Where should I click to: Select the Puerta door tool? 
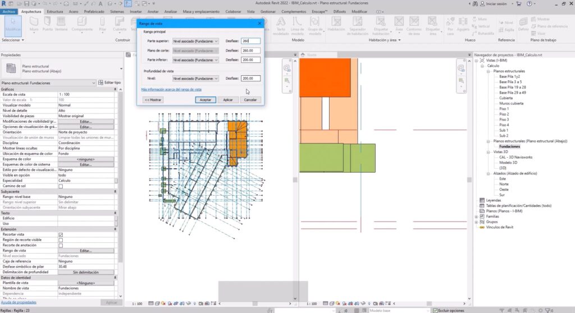tap(47, 24)
